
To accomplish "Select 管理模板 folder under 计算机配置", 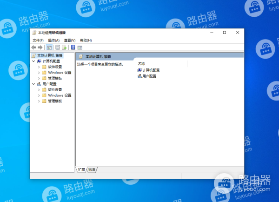I will [52, 78].
